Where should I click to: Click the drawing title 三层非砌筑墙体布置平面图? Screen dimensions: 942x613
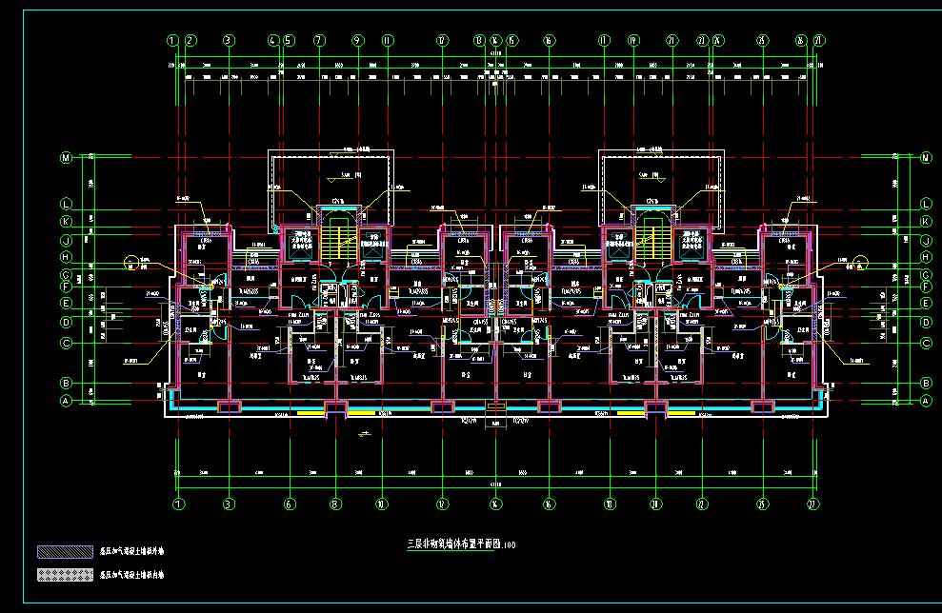click(x=461, y=544)
